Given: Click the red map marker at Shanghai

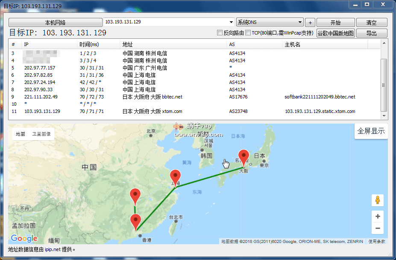Looking at the screenshot, I should 175,177.
